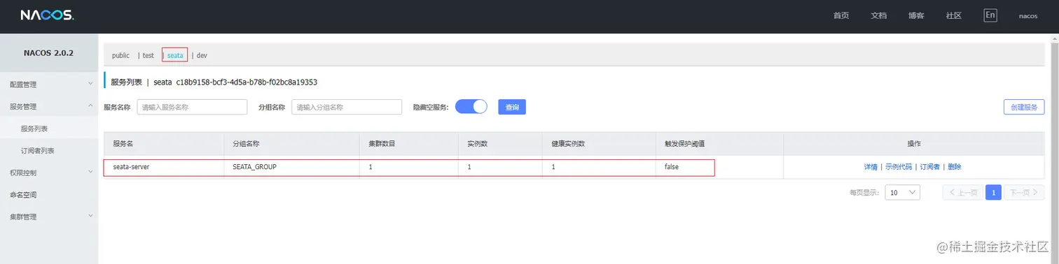The width and height of the screenshot is (1059, 264).
Task: Open the 首页 top navigation link
Action: click(841, 15)
